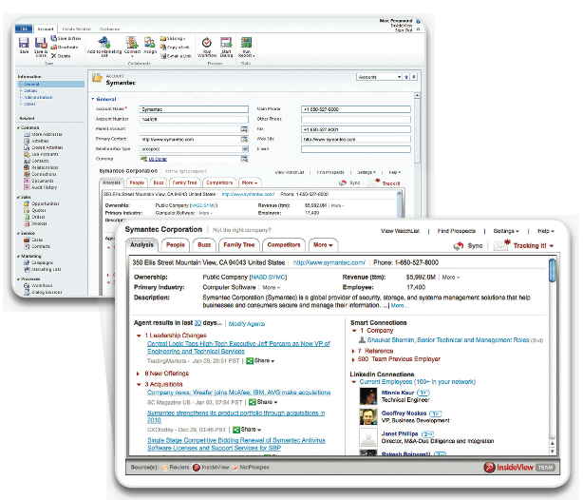
Task: Click Share icon below the TradingMarkets article
Action: click(x=250, y=361)
